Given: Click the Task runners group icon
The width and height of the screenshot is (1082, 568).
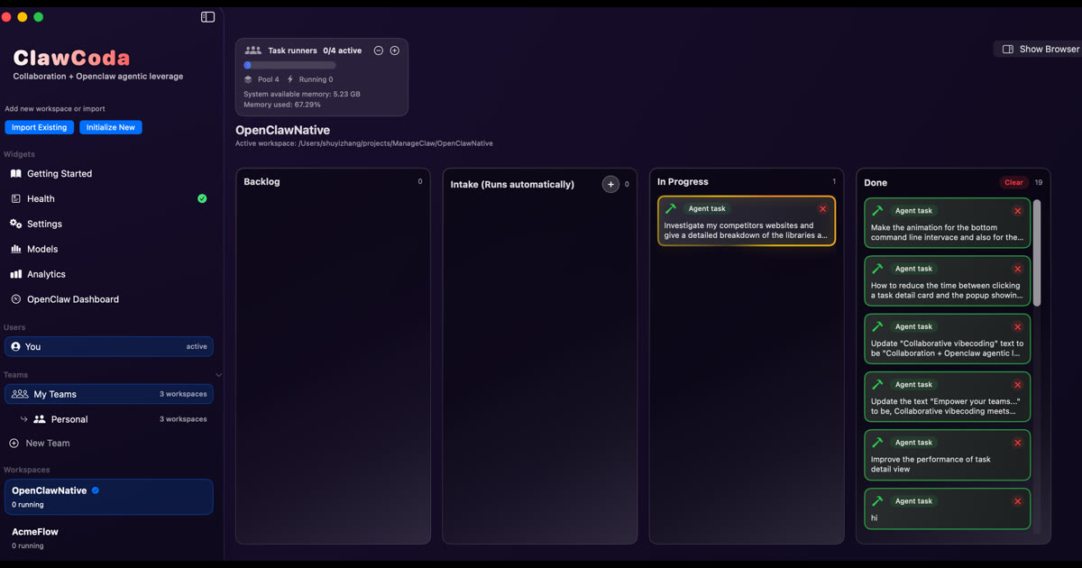Looking at the screenshot, I should pos(252,50).
